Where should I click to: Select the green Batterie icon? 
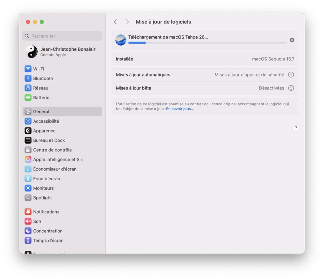pos(28,97)
